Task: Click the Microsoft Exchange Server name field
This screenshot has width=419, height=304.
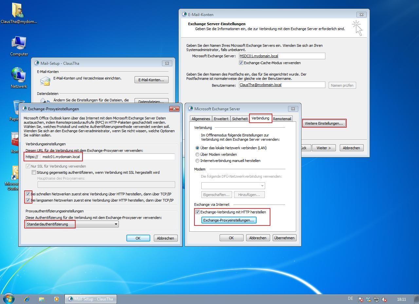Action: coord(282,56)
